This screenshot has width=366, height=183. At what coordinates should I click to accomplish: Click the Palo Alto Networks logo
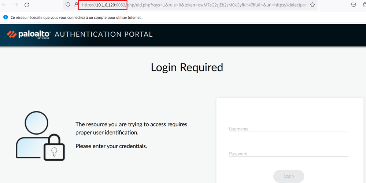pos(29,34)
